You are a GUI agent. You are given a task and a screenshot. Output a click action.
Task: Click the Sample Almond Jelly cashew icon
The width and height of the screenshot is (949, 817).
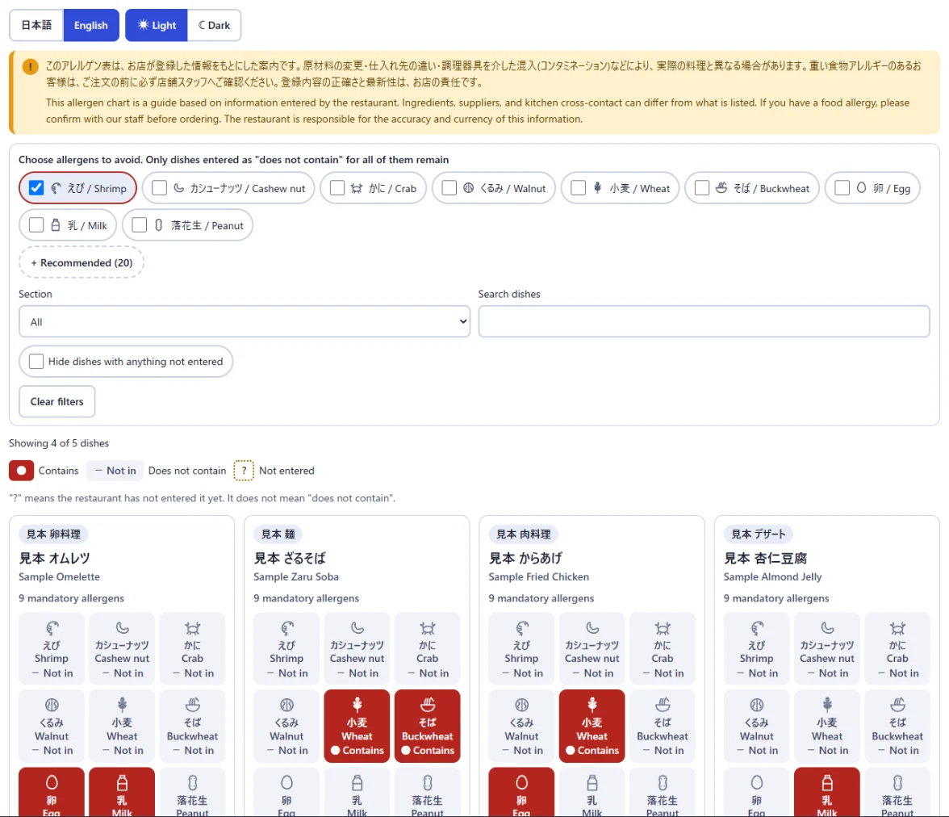click(827, 628)
